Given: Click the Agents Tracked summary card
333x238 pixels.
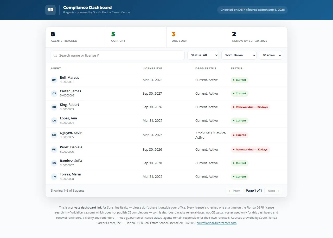Looking at the screenshot, I should click(76, 37).
